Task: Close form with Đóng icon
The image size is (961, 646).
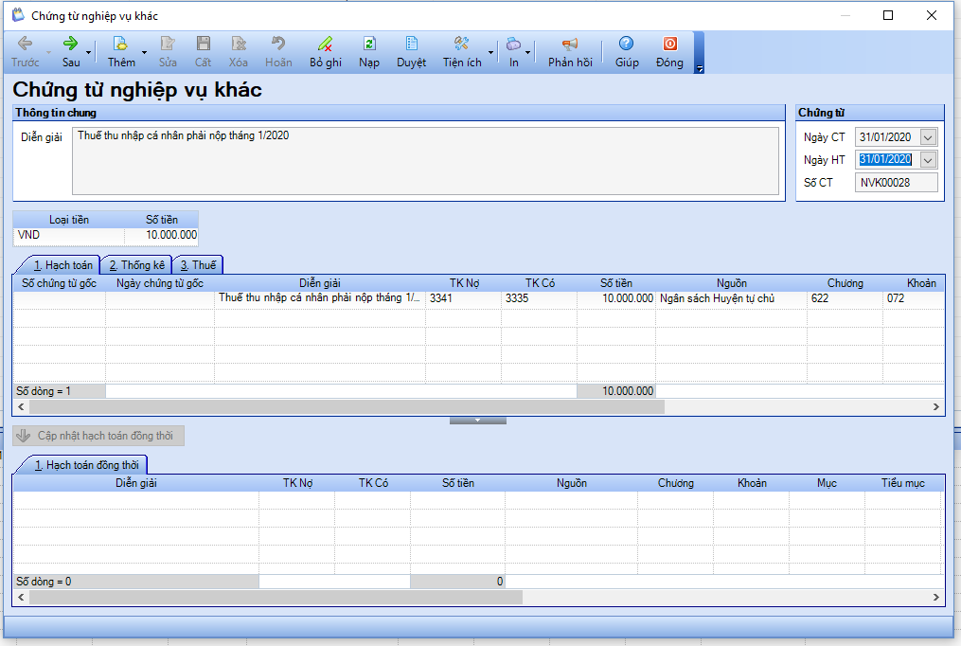Action: point(669,52)
